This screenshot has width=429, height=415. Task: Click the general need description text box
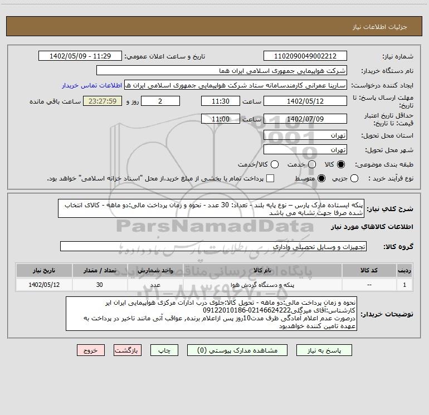(211, 208)
